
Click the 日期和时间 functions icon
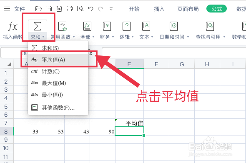click(174, 26)
